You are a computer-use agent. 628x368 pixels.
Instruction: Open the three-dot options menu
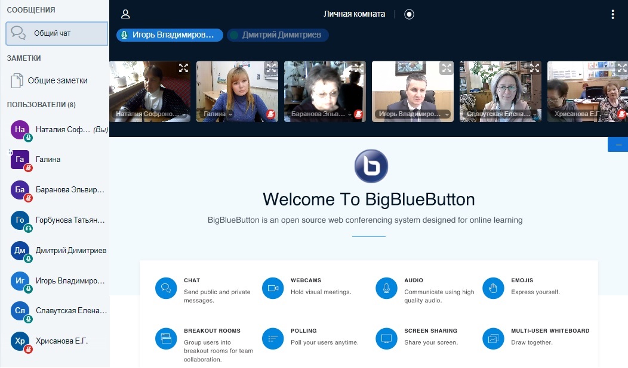pyautogui.click(x=613, y=14)
